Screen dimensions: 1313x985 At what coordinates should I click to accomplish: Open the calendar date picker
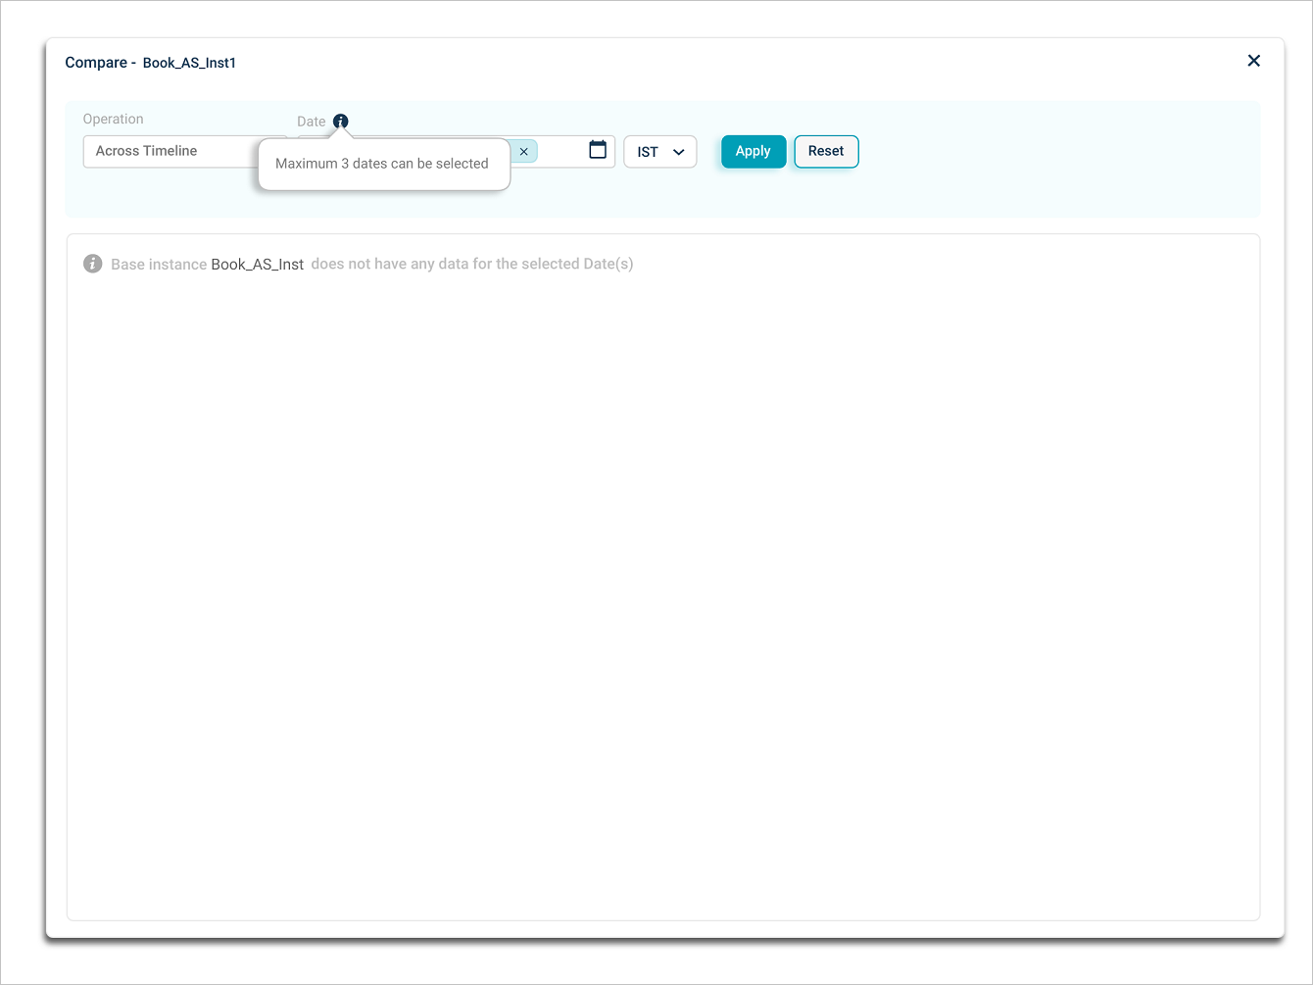[x=598, y=150]
